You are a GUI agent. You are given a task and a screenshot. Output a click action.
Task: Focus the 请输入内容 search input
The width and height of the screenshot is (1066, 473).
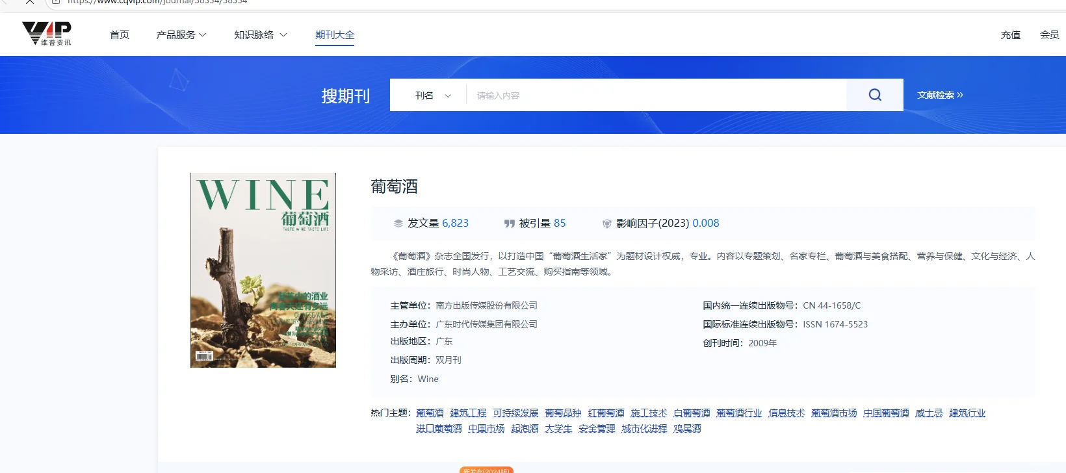pyautogui.click(x=656, y=96)
